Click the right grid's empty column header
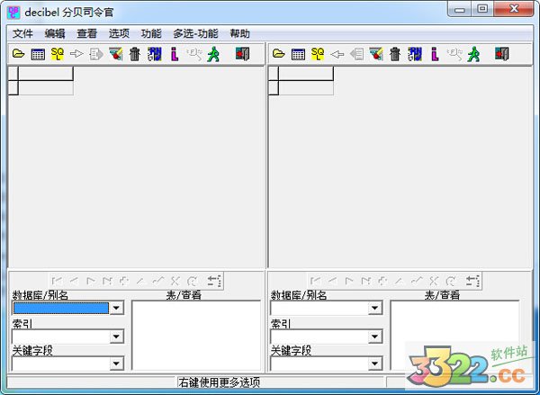The width and height of the screenshot is (540, 395). click(x=306, y=74)
